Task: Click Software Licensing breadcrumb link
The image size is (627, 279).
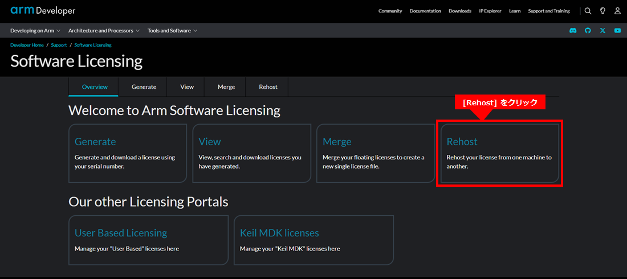Action: pos(93,45)
